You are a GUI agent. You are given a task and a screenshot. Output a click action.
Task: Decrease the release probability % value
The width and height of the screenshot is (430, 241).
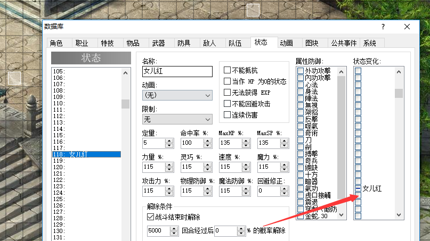(241, 233)
